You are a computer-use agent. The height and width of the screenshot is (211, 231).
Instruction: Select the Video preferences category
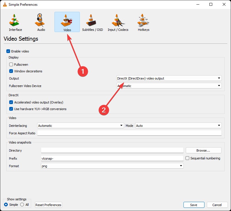pyautogui.click(x=67, y=22)
